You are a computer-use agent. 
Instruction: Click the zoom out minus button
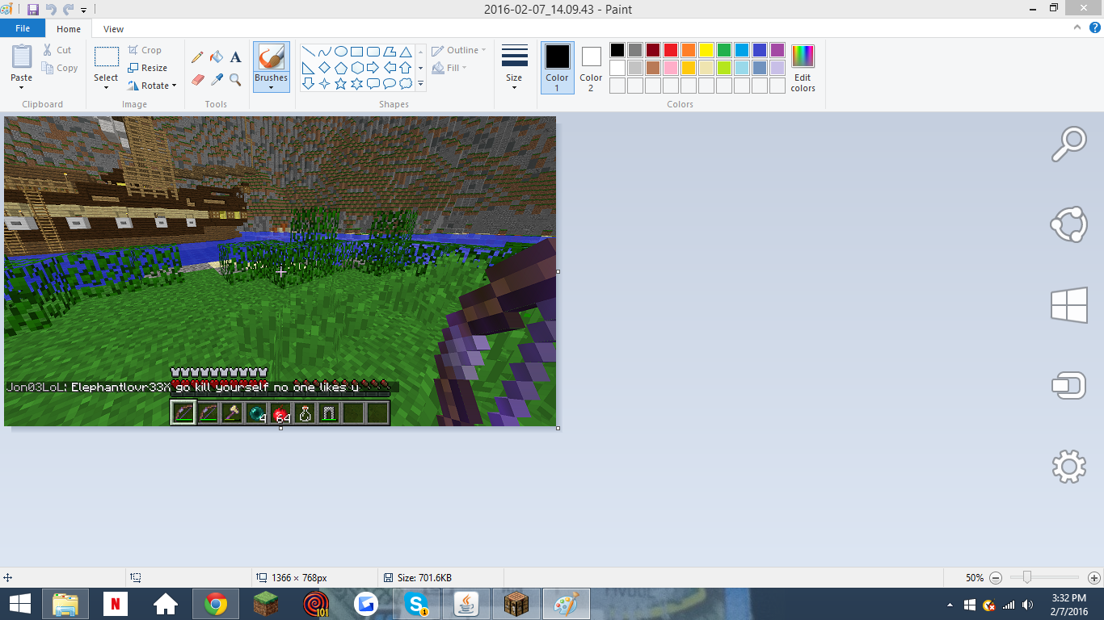(996, 578)
